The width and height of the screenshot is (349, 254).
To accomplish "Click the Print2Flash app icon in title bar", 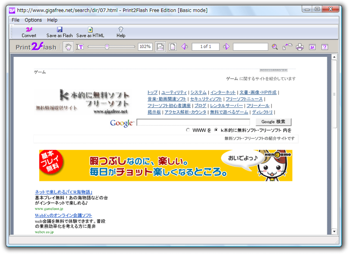I will click(12, 10).
